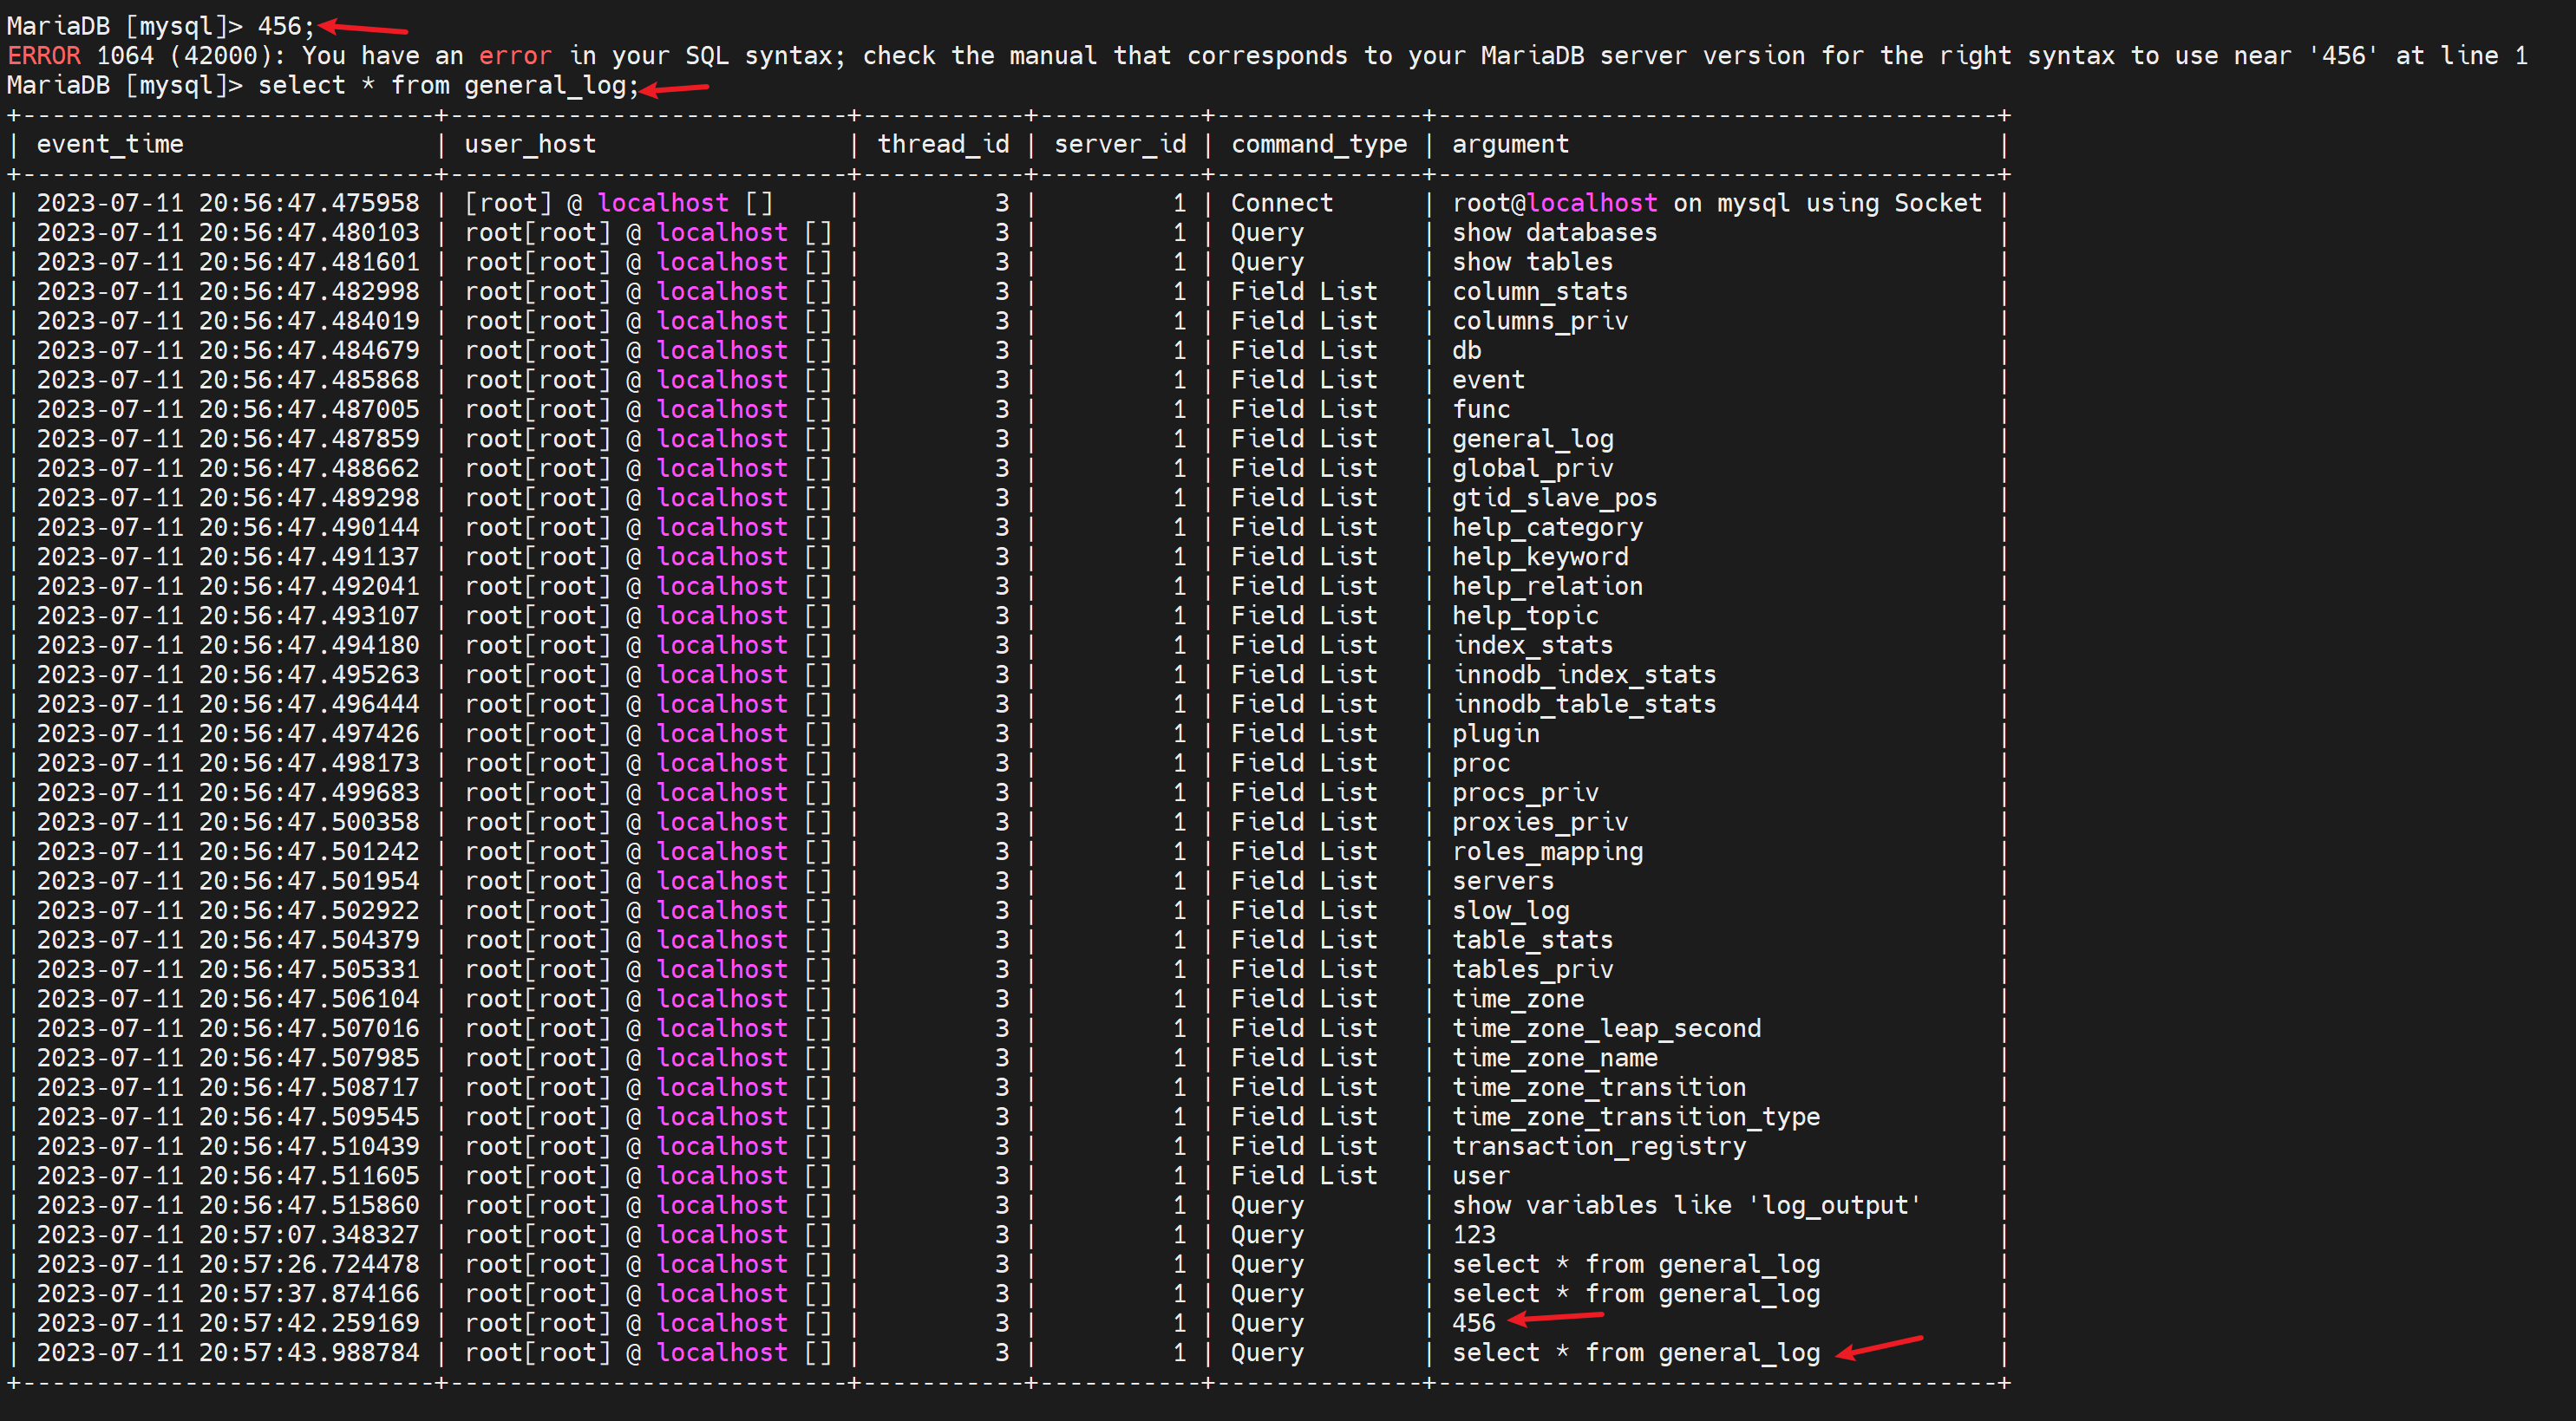Click the '123' query argument
The image size is (2576, 1421).
(1474, 1235)
